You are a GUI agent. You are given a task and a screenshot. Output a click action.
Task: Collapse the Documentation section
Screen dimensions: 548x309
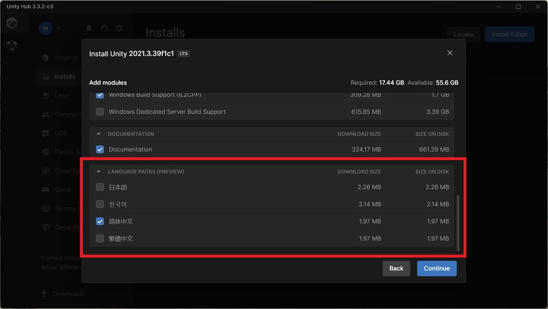pyautogui.click(x=98, y=134)
